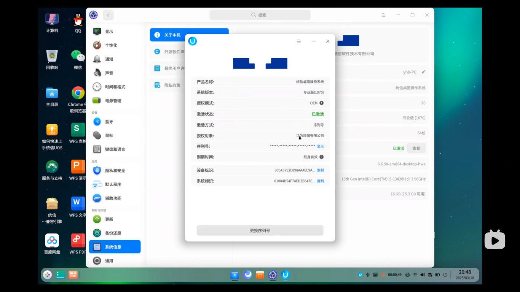This screenshot has width=520, height=292.
Task: Click 更换序列号 button
Action: click(260, 230)
